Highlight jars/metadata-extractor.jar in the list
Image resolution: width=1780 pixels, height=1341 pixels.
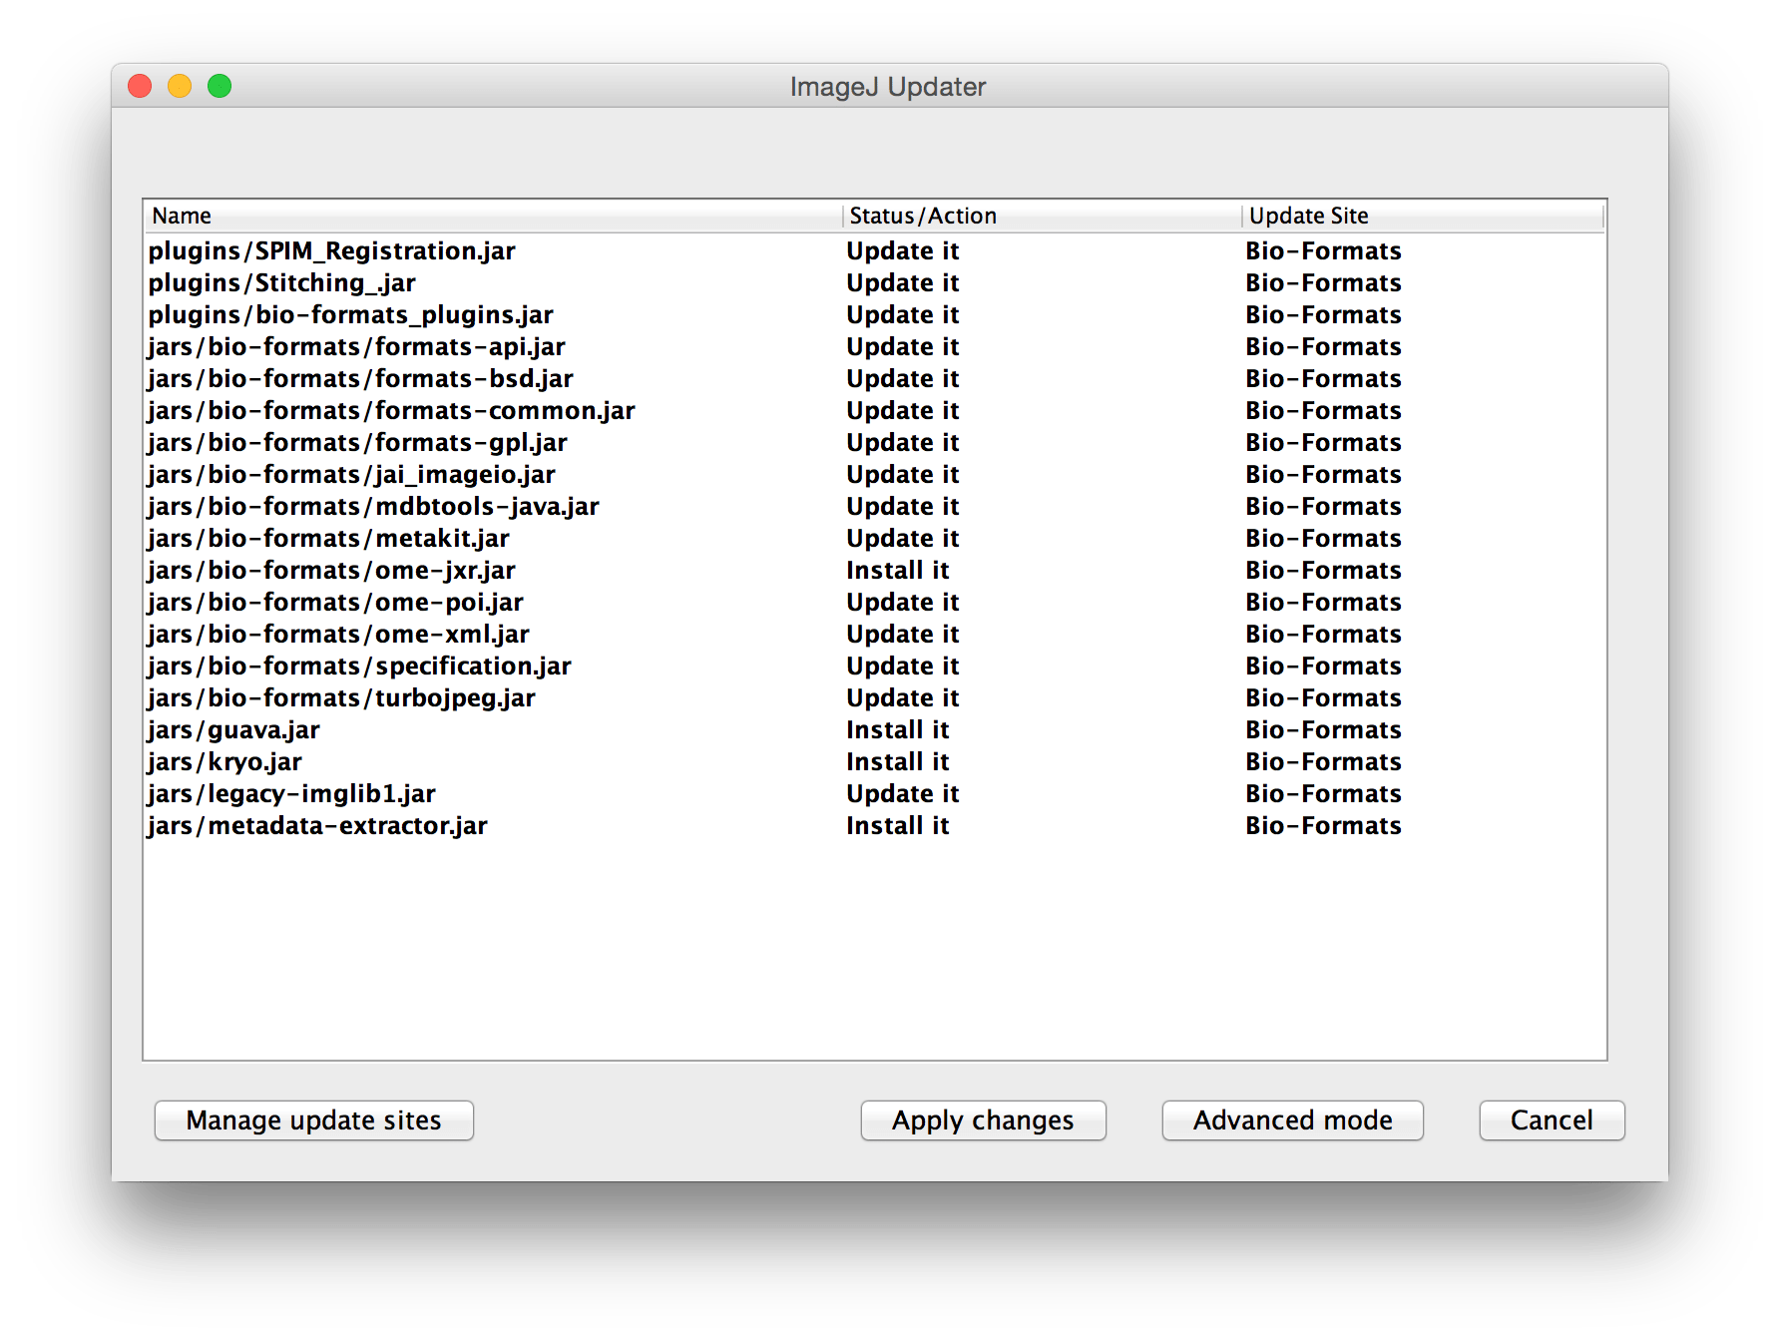318,826
